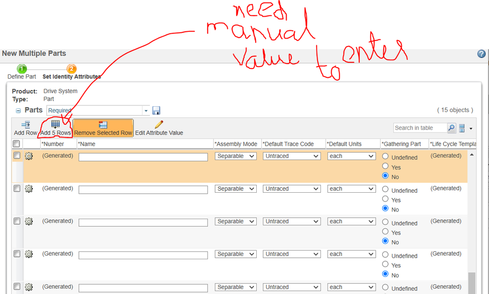The width and height of the screenshot is (489, 294).
Task: Sort by the Name column header
Action: (88, 144)
